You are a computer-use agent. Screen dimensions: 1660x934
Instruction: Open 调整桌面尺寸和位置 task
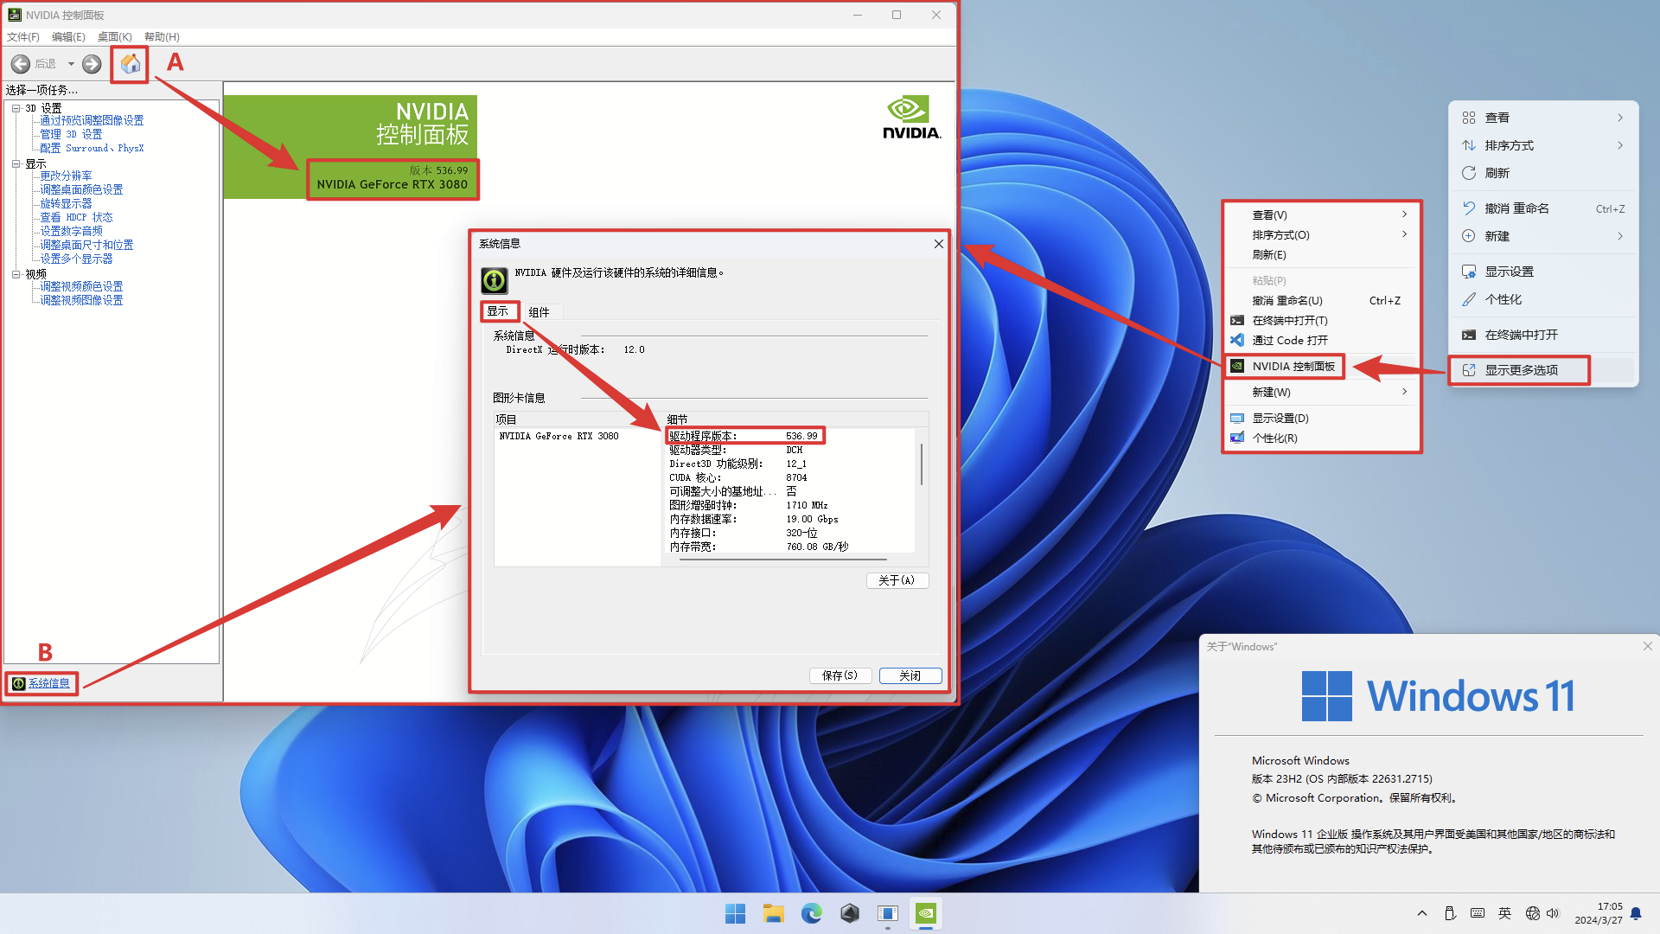tap(86, 246)
